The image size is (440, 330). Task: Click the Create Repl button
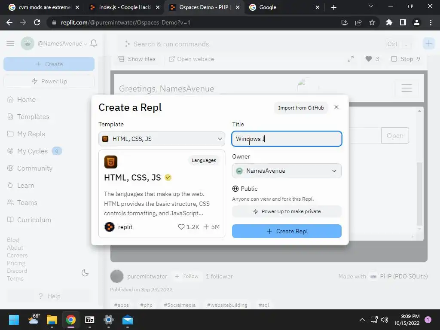[287, 231]
